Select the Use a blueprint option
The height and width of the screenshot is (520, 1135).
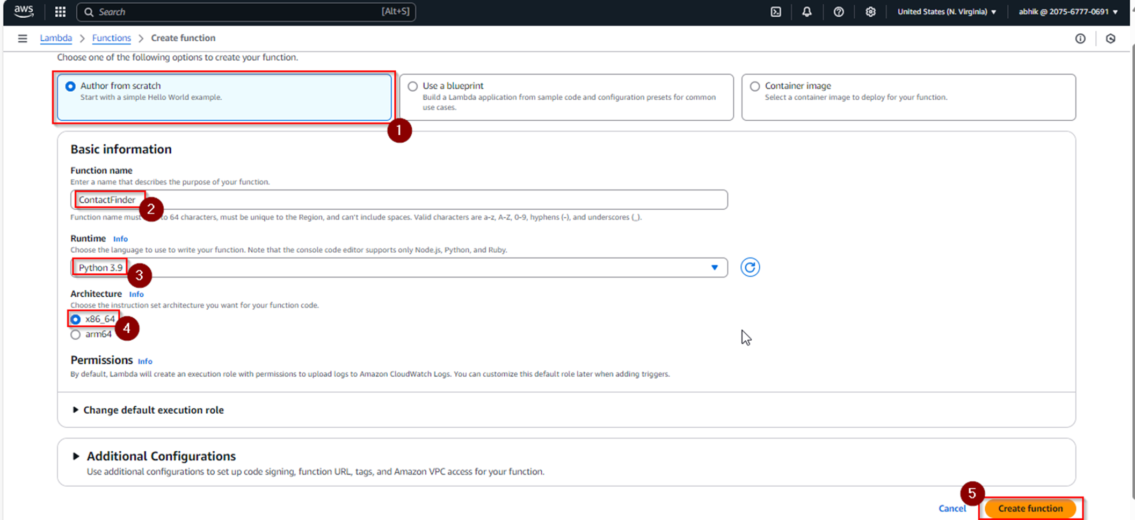click(x=412, y=86)
